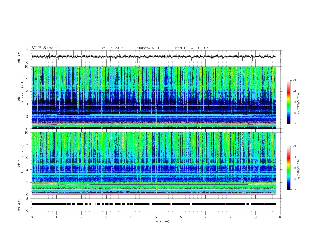Click the ch.1 color bar log(PSD) label
This screenshot has height=244, width=316.
tap(299, 104)
